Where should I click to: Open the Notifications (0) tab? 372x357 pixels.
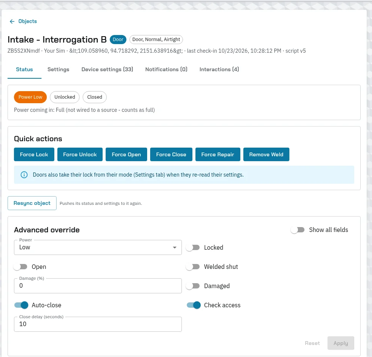(166, 69)
